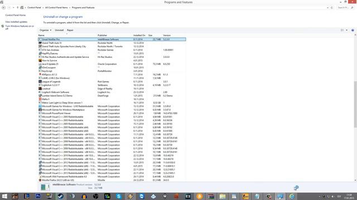Viewport: 357px width, 200px height.
Task: Click the clock in the system tray
Action: [x=349, y=196]
